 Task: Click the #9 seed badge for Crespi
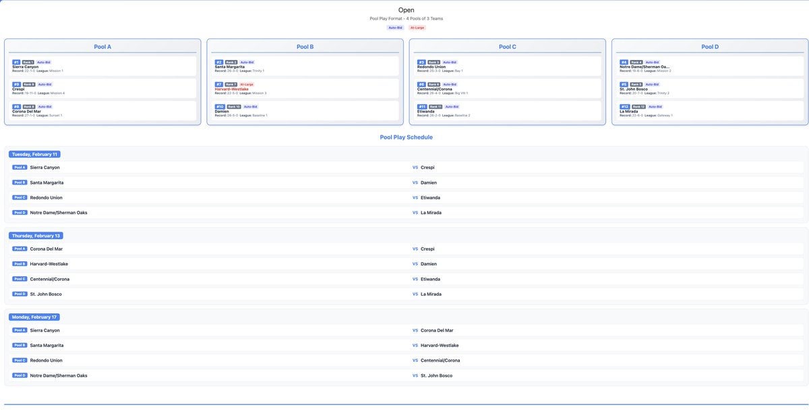tap(16, 84)
